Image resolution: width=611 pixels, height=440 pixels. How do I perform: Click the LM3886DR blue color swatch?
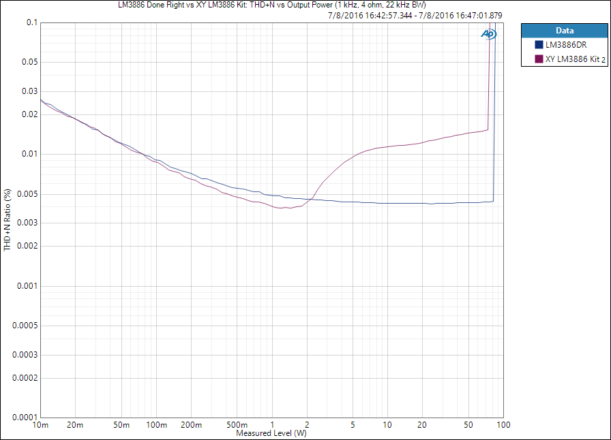pos(539,45)
